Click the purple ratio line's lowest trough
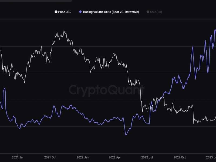Viewport: 216px width, 162px height. [126, 135]
